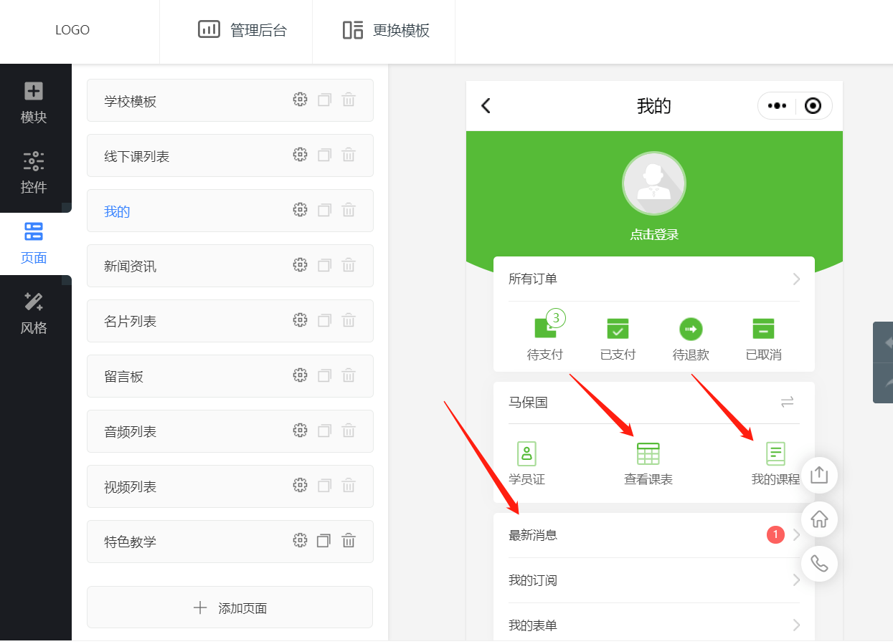This screenshot has height=644, width=893.
Task: Expand 所有订单 chevron arrow
Action: (x=796, y=279)
